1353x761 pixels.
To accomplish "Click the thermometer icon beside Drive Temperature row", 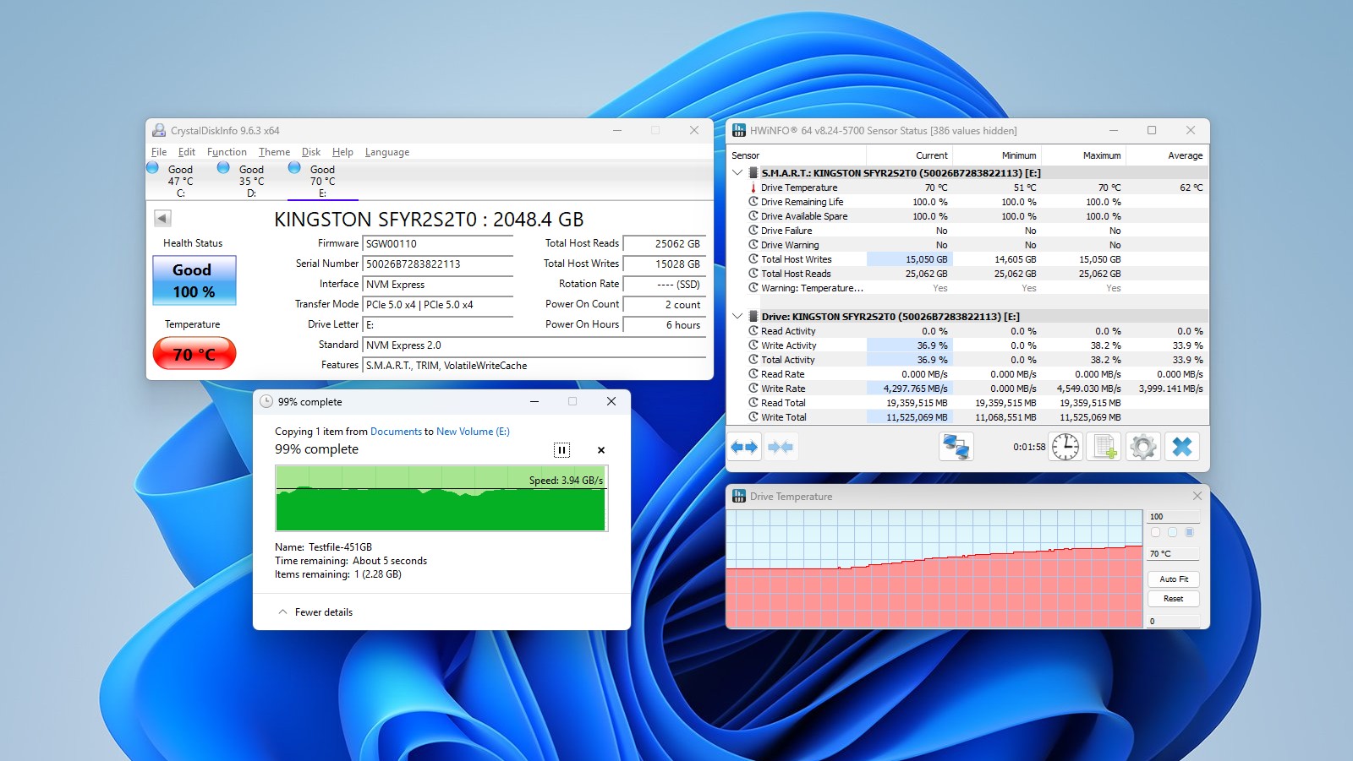I will pos(753,188).
